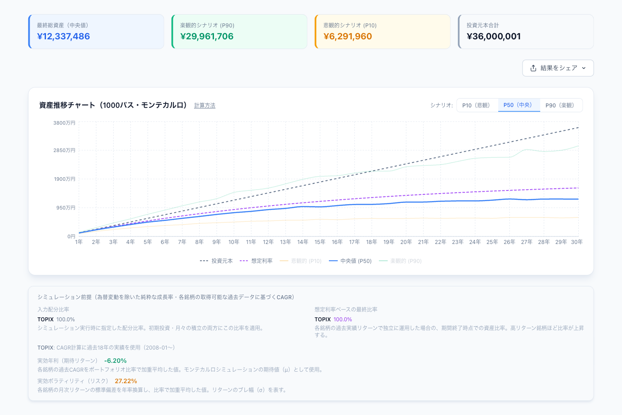Click x-axis label 20年
Screen dimensions: 622x415
(x=406, y=242)
